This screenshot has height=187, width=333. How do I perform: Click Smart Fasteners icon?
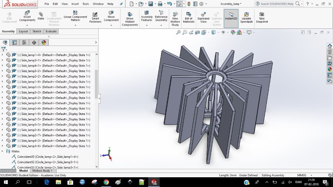click(95, 18)
